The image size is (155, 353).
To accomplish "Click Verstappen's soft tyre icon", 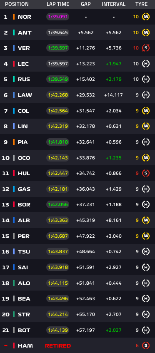I will pyautogui.click(x=146, y=48).
